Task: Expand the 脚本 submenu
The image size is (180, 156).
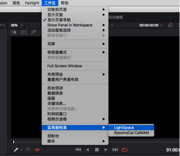Action: (75, 141)
